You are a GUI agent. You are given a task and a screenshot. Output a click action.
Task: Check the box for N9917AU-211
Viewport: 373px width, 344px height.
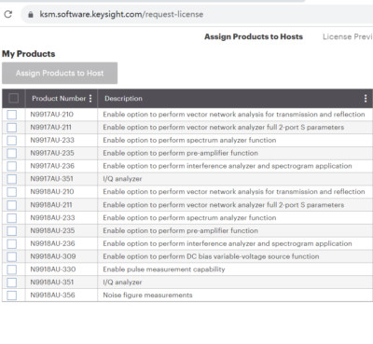(x=12, y=128)
